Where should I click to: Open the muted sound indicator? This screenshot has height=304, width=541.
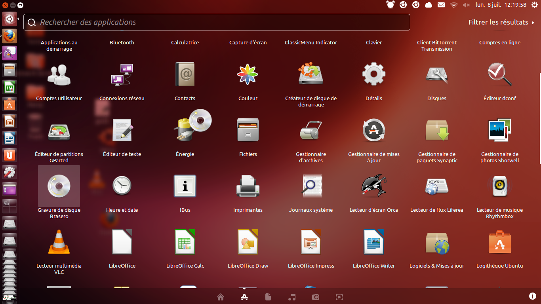point(466,5)
